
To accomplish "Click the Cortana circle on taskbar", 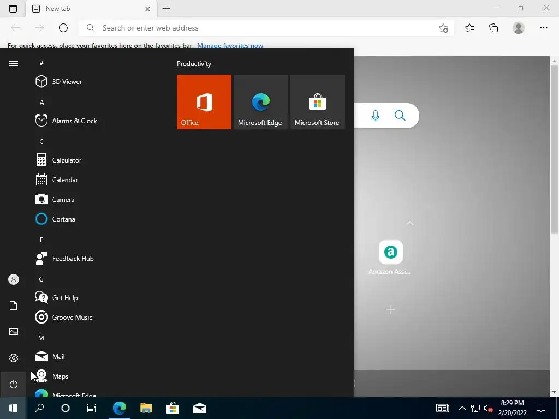I will 66,408.
